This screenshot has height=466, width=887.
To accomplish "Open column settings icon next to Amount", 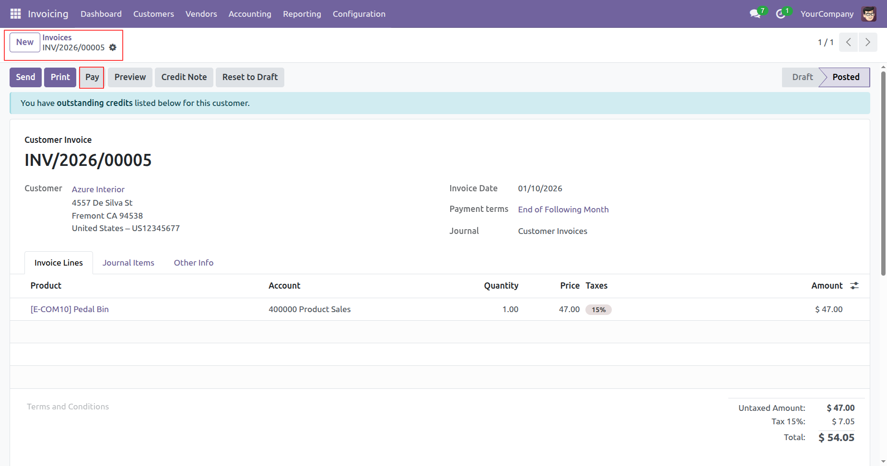I will pyautogui.click(x=854, y=286).
